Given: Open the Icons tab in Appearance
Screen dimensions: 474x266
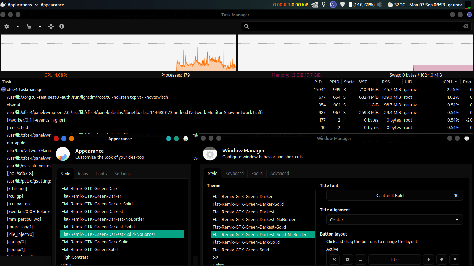Looking at the screenshot, I should (83, 174).
